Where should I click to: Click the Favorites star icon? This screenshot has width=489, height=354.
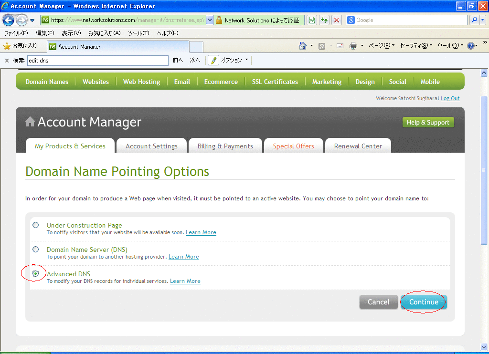[x=7, y=46]
